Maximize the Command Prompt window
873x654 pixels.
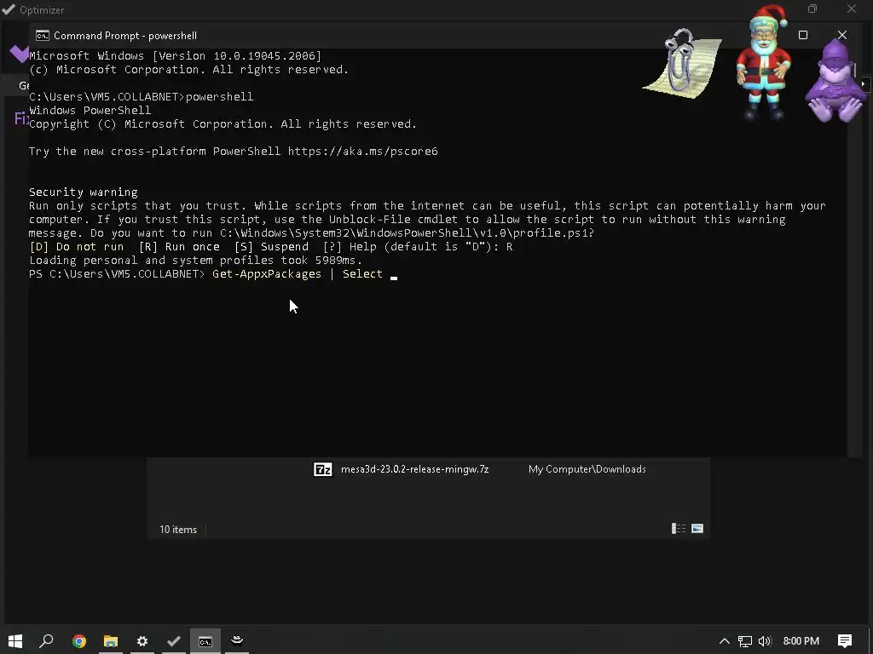tap(803, 35)
